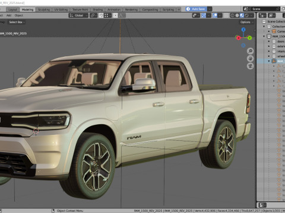This screenshot has height=213, width=285.
Task: Click RAM_1500_REV_2025 viewport overlay text
Action: coord(13,34)
